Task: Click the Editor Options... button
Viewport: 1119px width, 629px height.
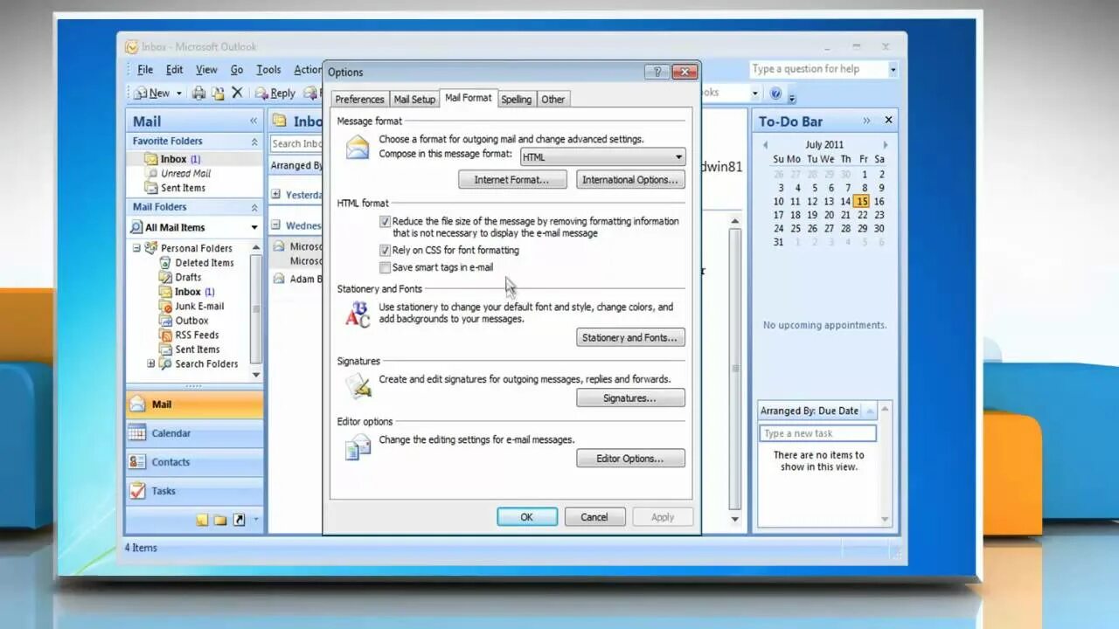Action: pos(630,459)
